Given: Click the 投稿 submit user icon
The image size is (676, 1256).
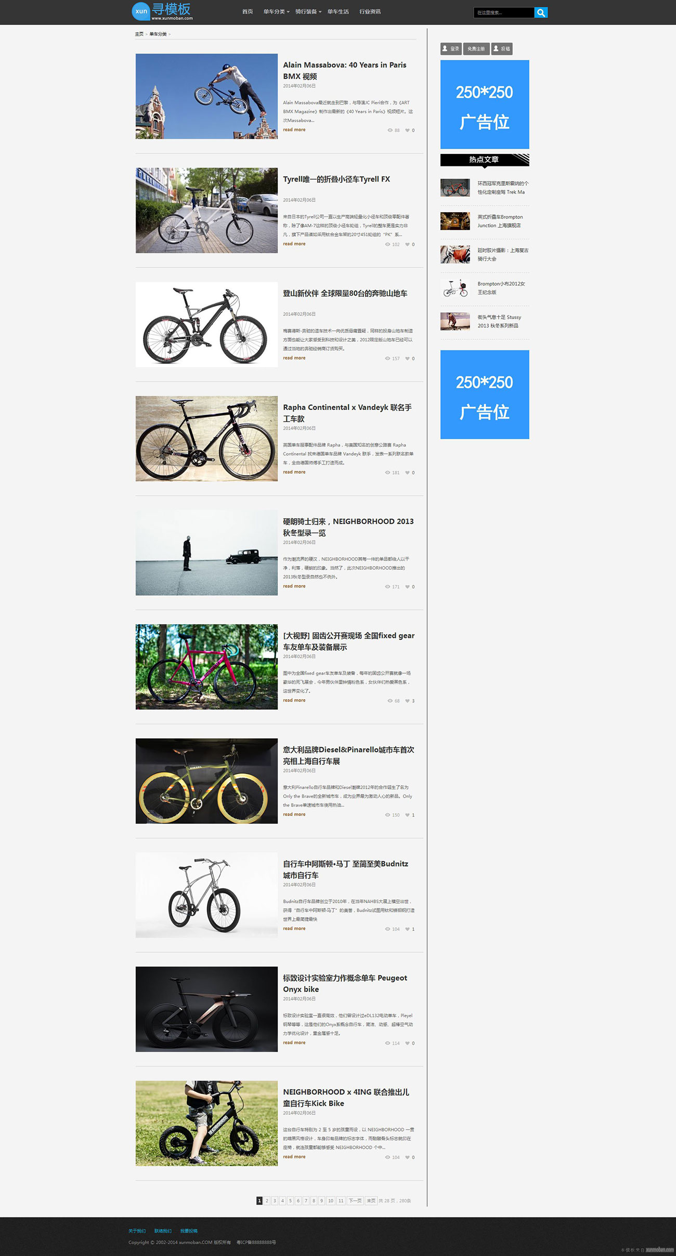Looking at the screenshot, I should pyautogui.click(x=496, y=48).
